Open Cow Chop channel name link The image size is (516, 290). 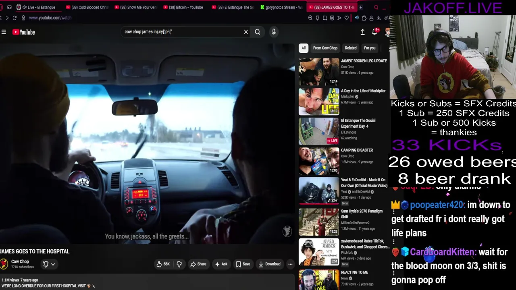coord(20,261)
